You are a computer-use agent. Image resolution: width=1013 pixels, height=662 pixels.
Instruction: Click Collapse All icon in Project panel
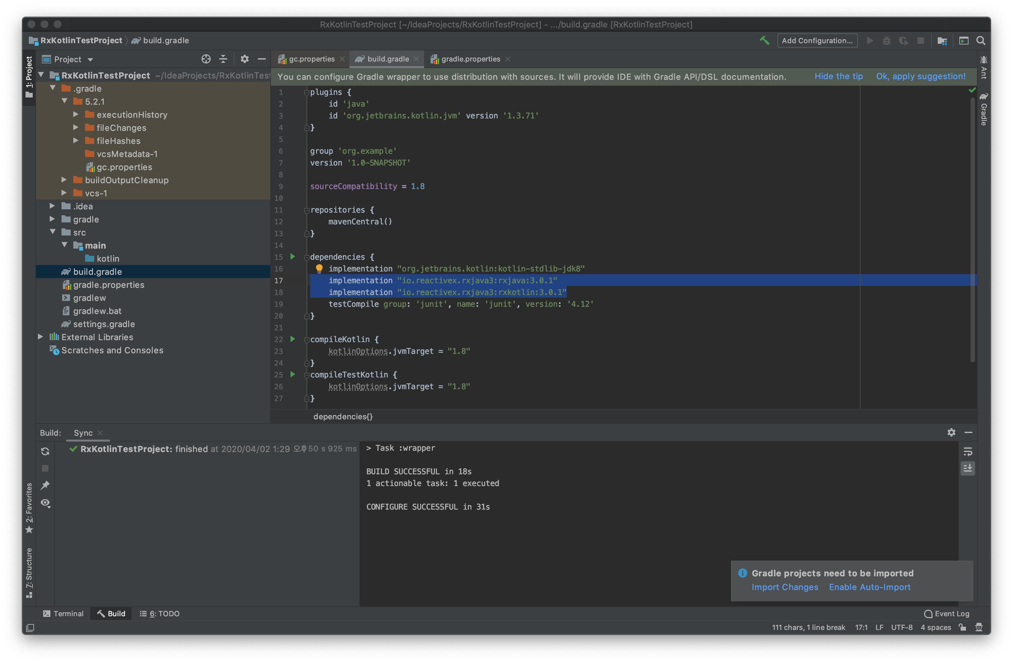(223, 59)
